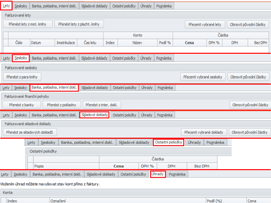Click 'Přenést ze skladových dokladů' button
Screen dimensions: 271x203
[x=30, y=132]
